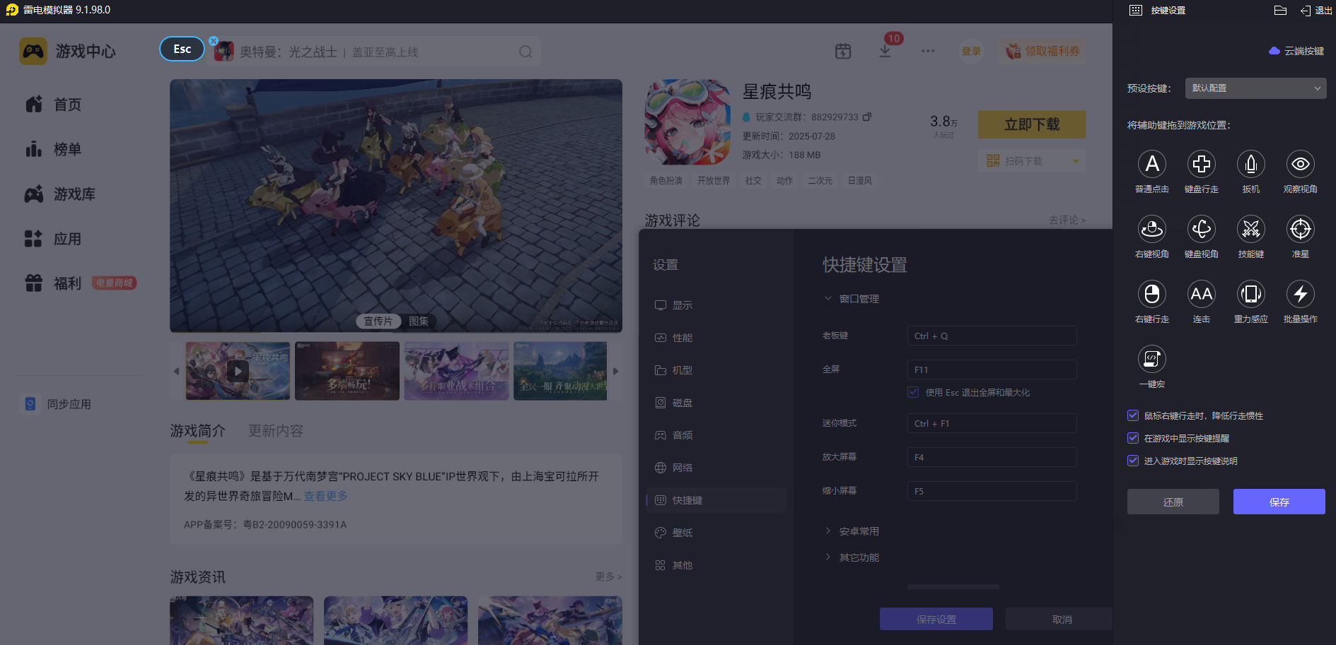Screen dimensions: 1336x645
Task: Expand the 安卓常用 section
Action: (852, 531)
